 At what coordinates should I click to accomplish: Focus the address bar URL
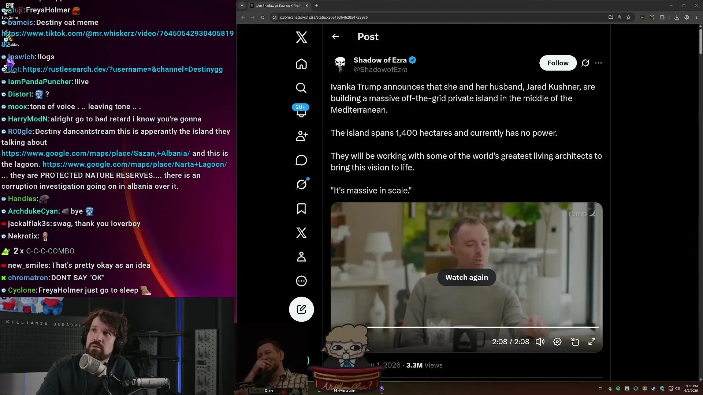pyautogui.click(x=324, y=17)
